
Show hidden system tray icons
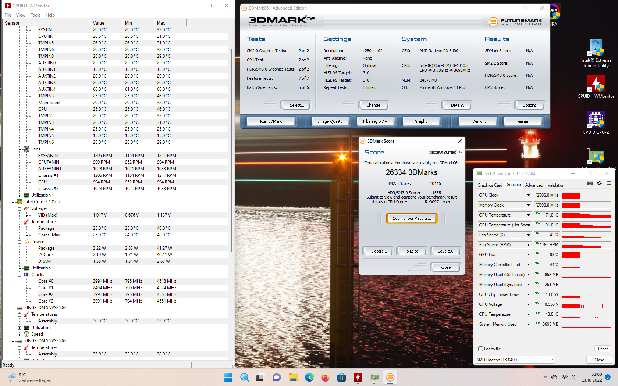click(x=545, y=377)
